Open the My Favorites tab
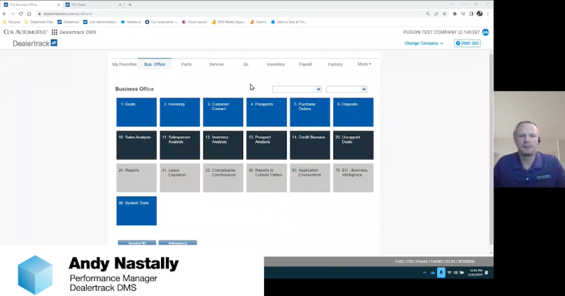This screenshot has width=565, height=296. pos(124,64)
